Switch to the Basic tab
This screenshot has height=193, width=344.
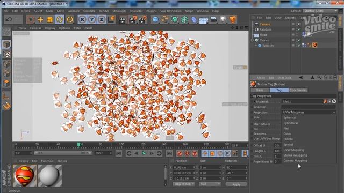pos(260,90)
